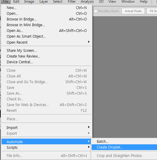157x160 pixels.
Task: Choose Create Droplet... in Automate submenu
Action: (x=124, y=147)
